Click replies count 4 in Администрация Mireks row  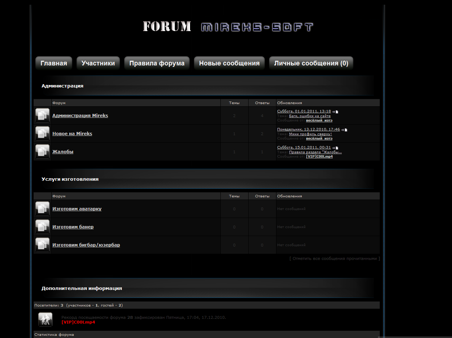coord(262,116)
